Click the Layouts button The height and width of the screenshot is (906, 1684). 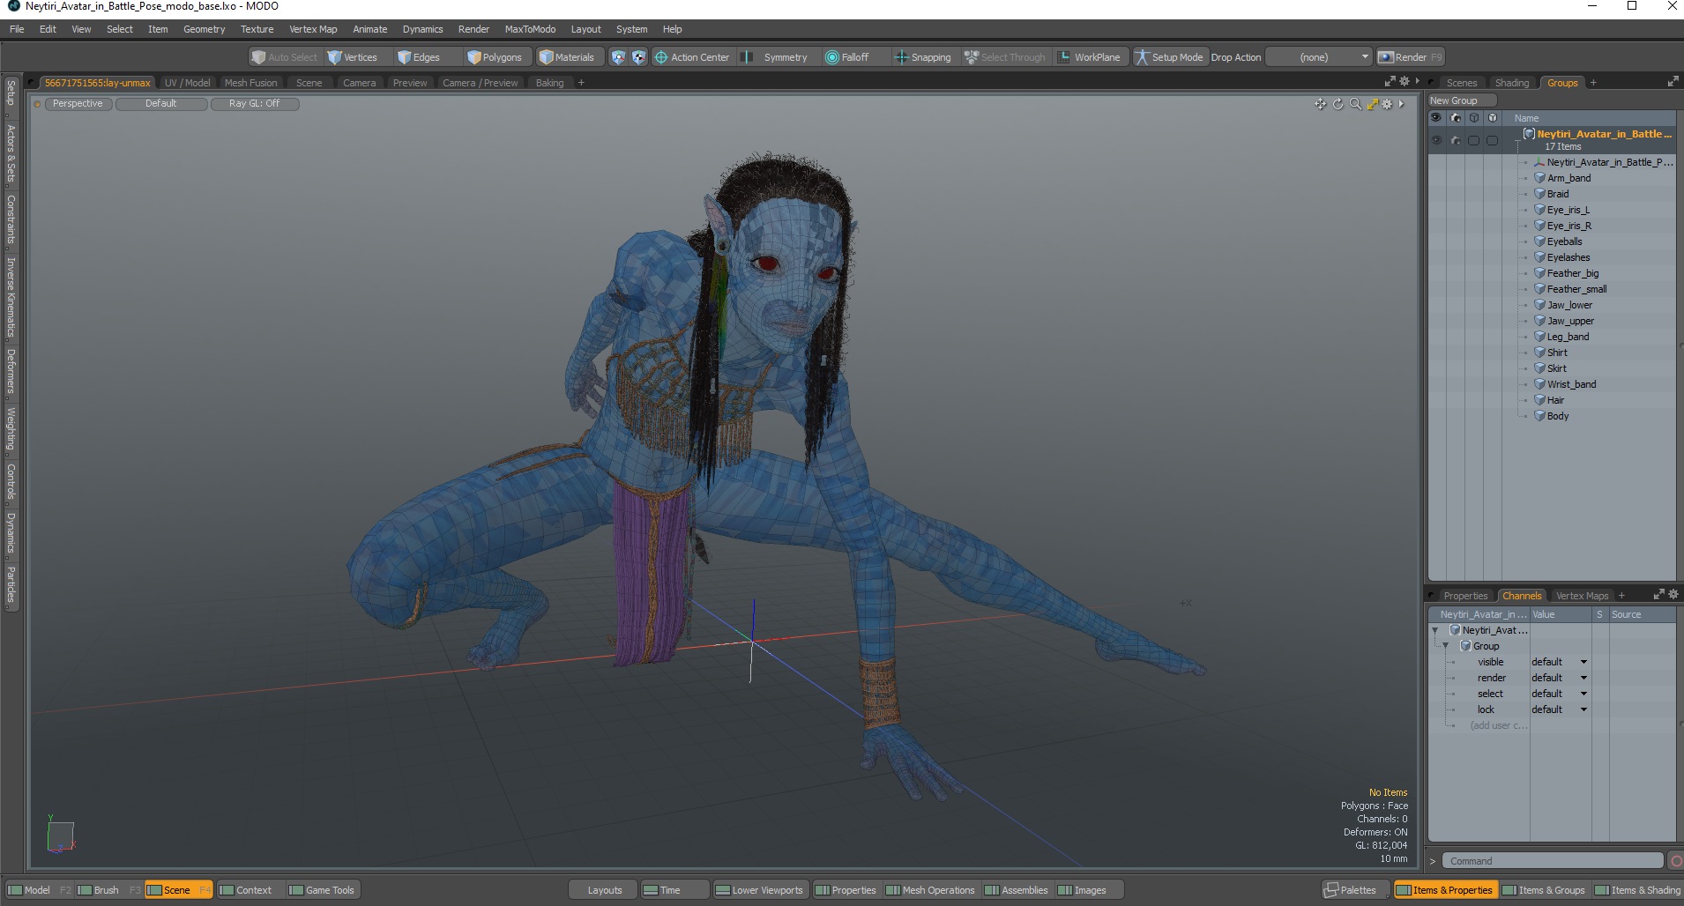click(x=605, y=890)
